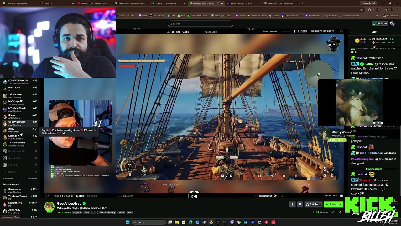The height and width of the screenshot is (226, 401).
Task: Jump to New messages in chat
Action: tap(374, 169)
